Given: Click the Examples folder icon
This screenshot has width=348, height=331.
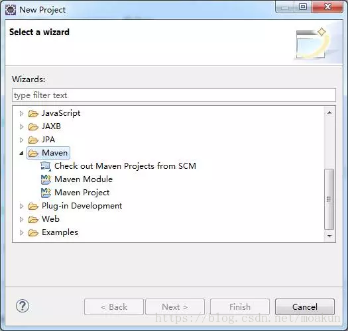Looking at the screenshot, I should [33, 233].
